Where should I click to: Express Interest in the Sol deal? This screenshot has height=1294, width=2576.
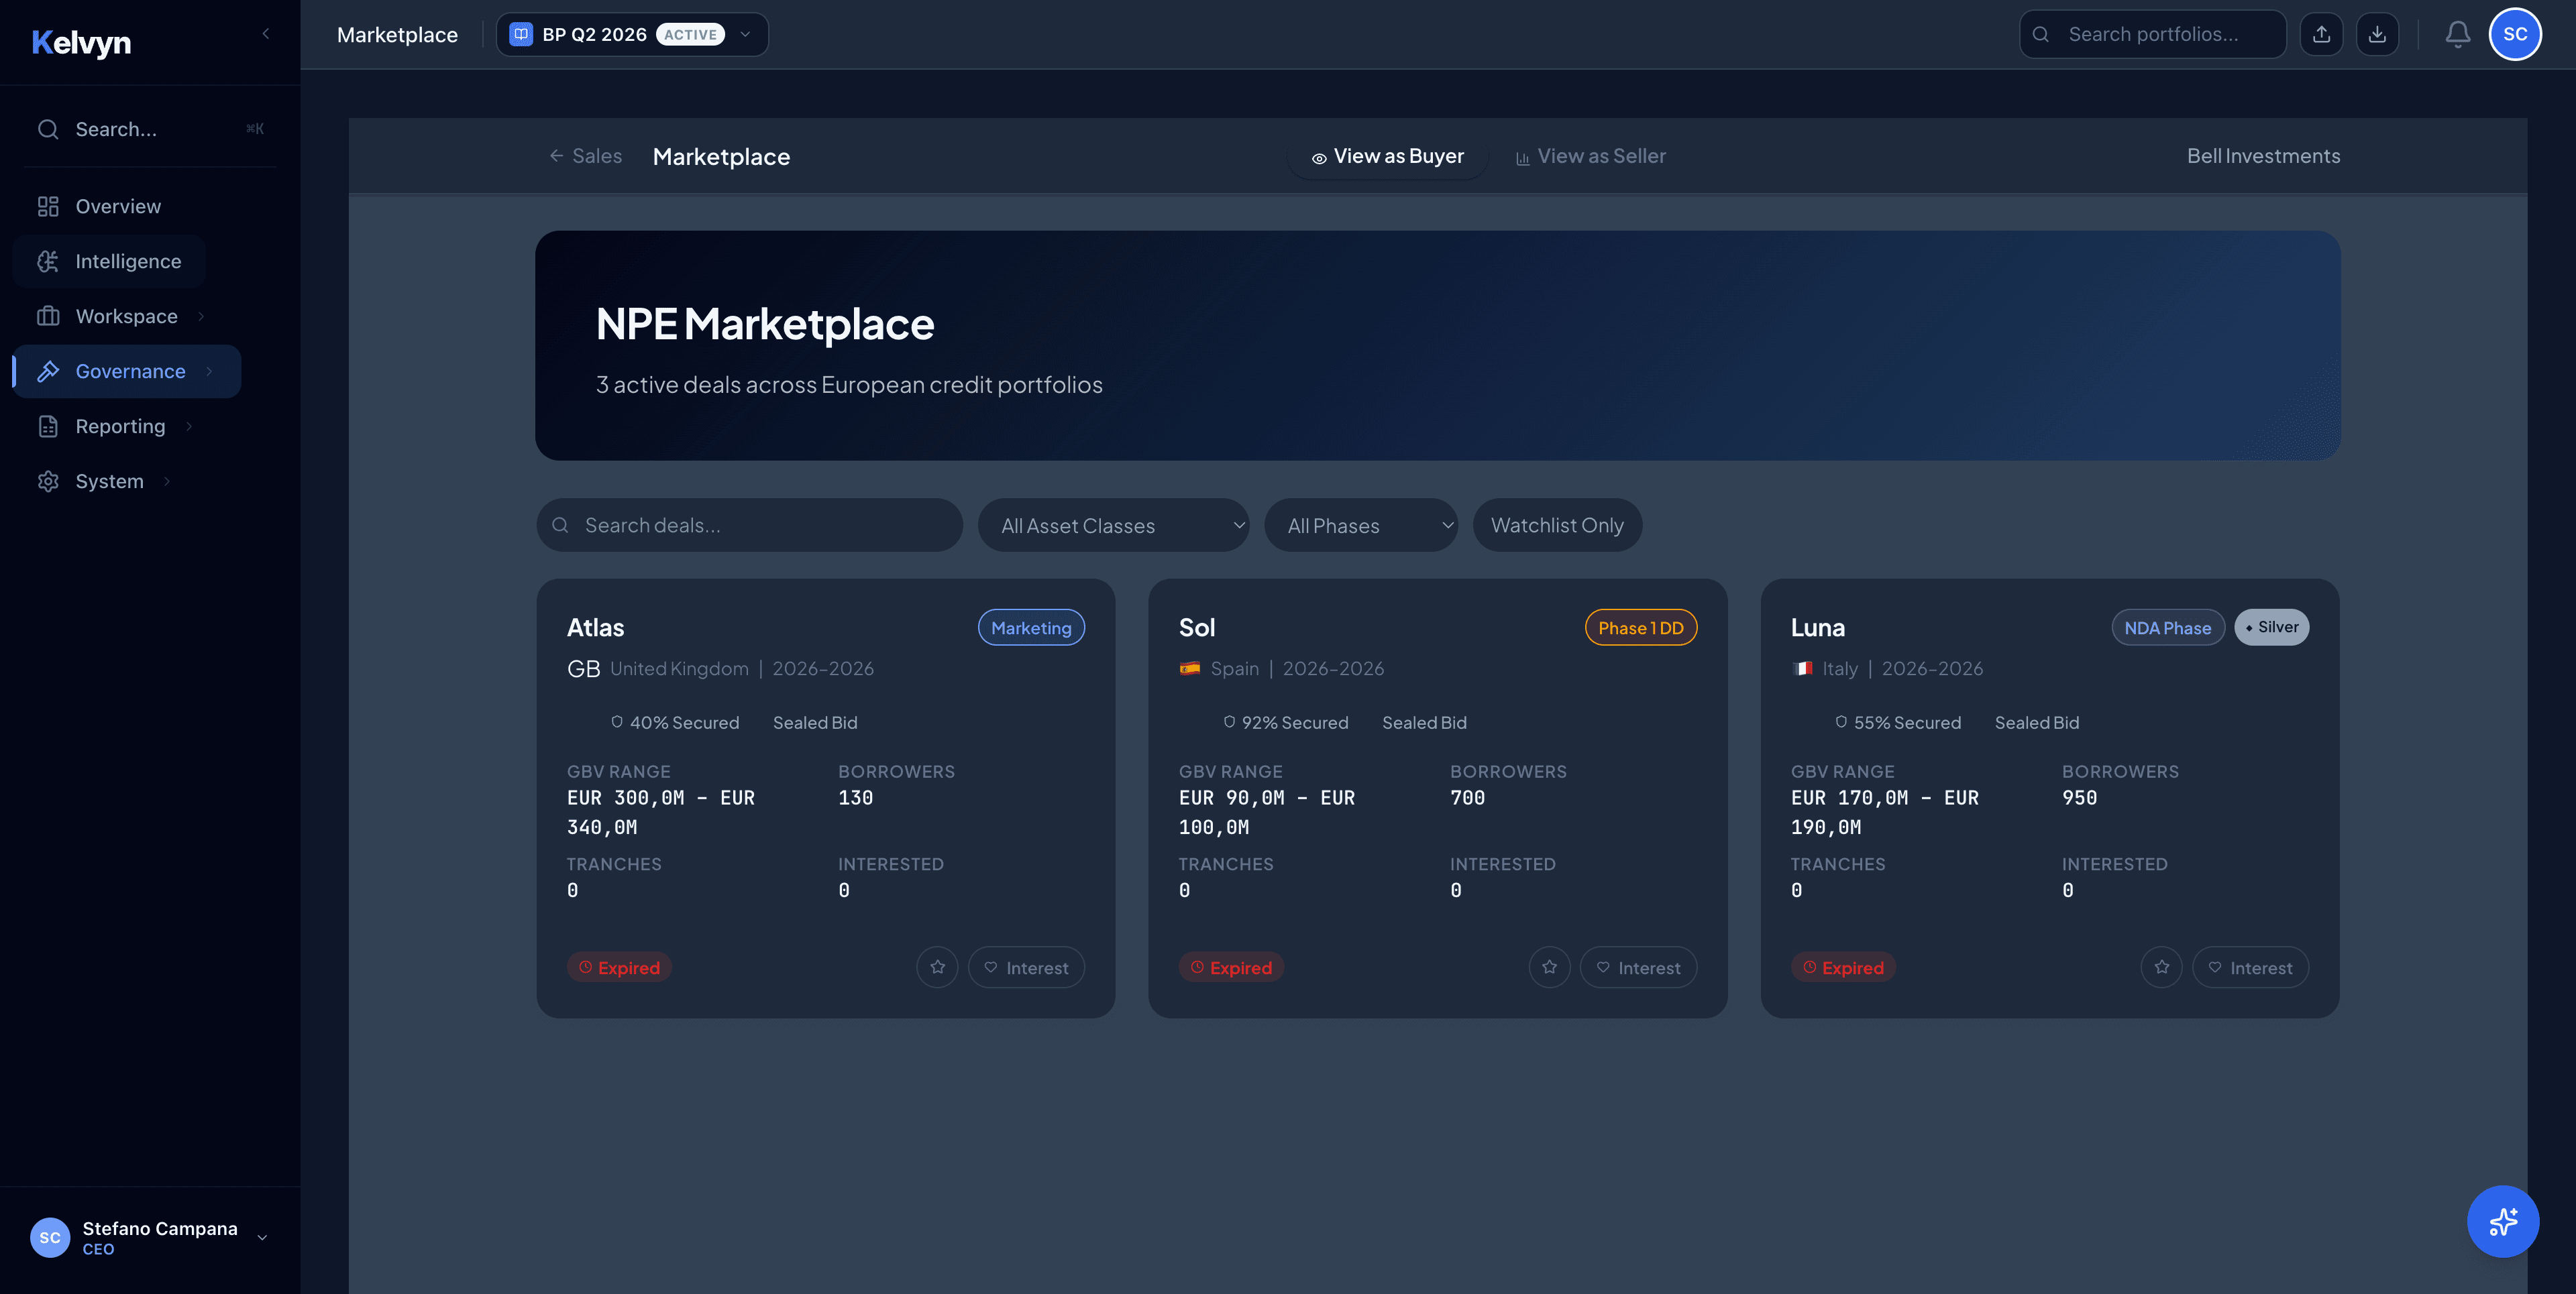coord(1638,966)
